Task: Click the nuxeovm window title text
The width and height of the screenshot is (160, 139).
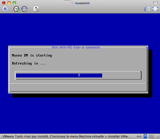Action: coord(82,3)
